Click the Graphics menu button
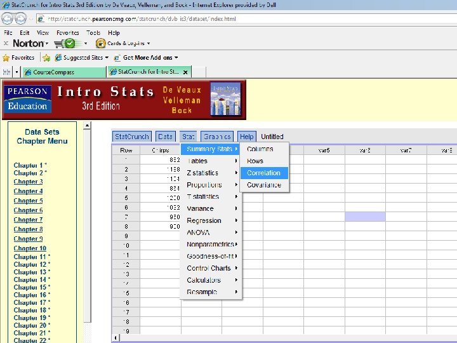Viewport: 457px width, 343px height. click(217, 137)
